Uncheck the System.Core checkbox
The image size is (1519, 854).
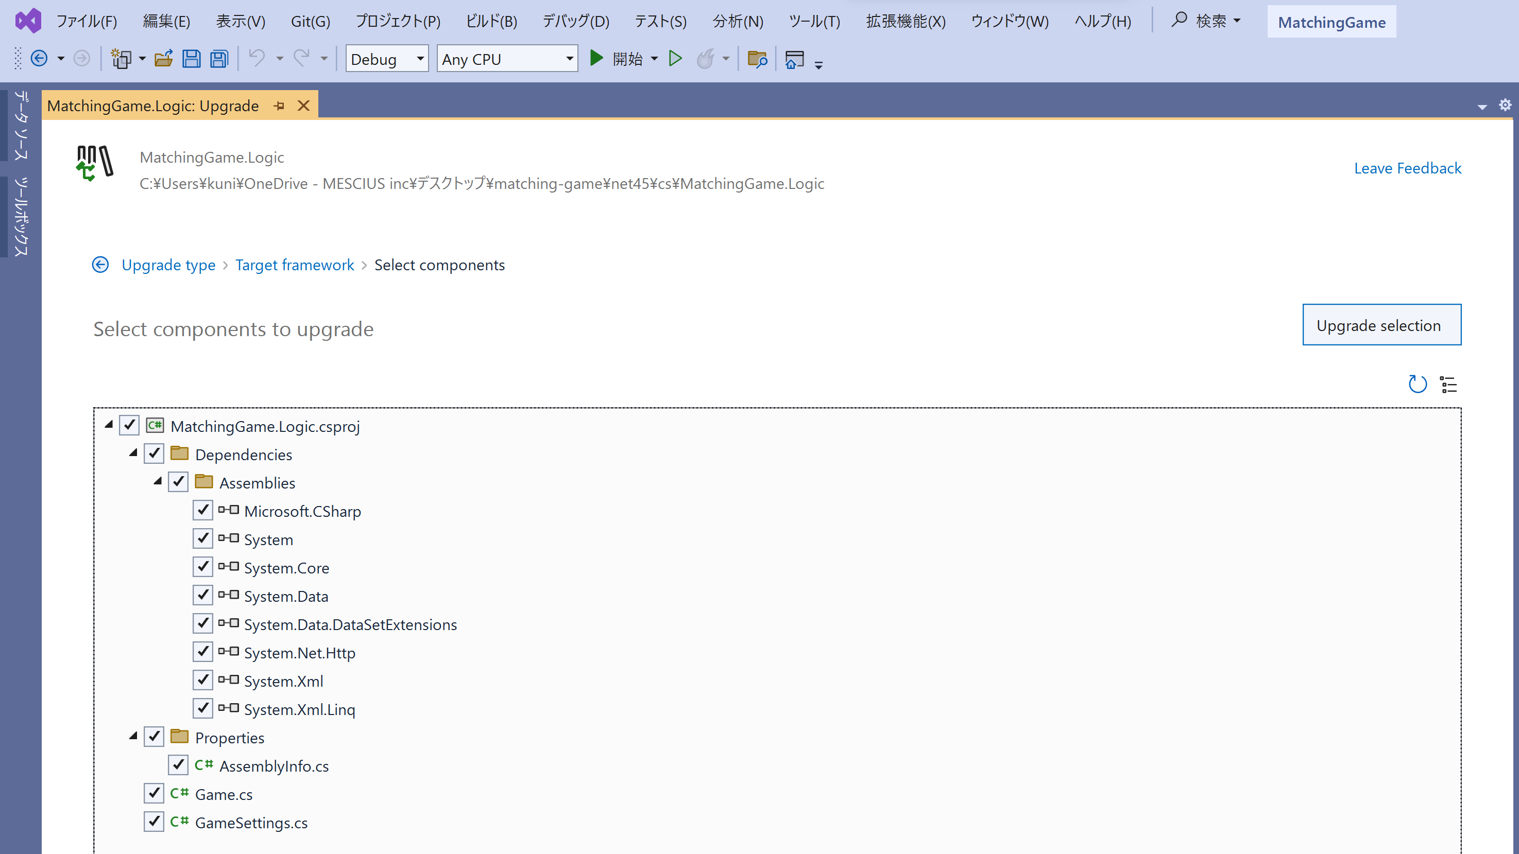click(x=203, y=566)
